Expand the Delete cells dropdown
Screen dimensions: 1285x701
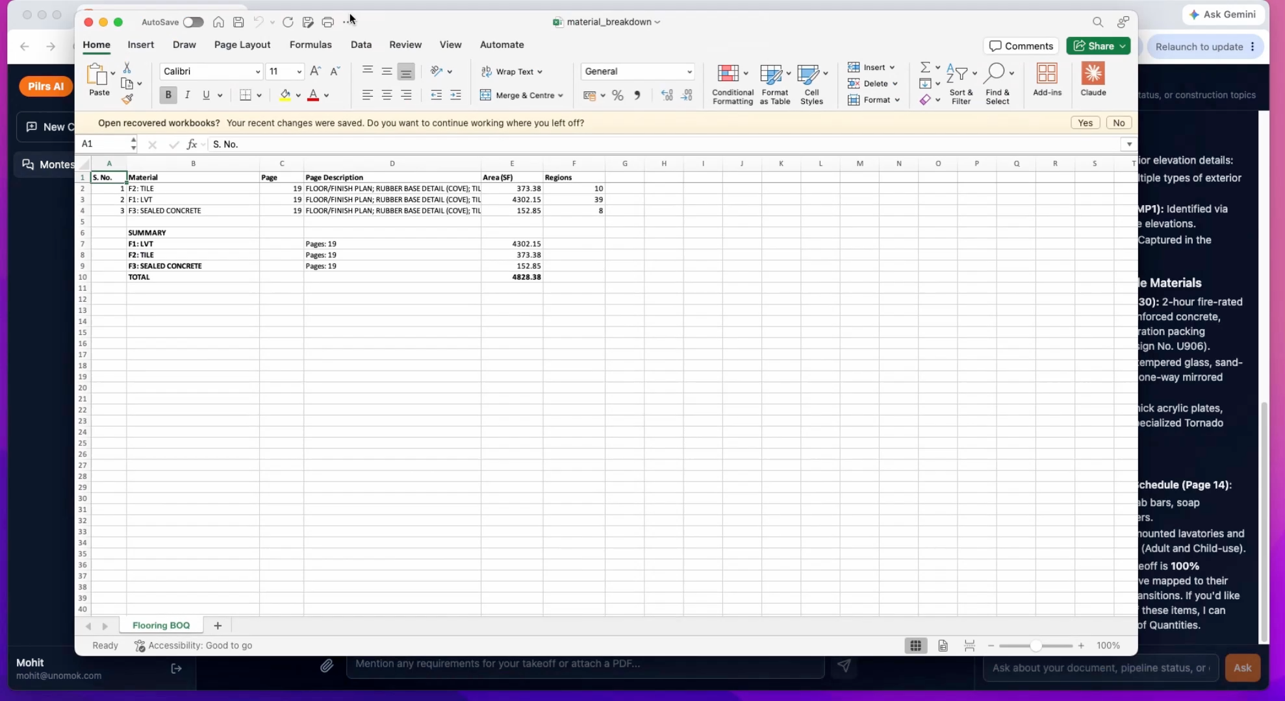(895, 84)
